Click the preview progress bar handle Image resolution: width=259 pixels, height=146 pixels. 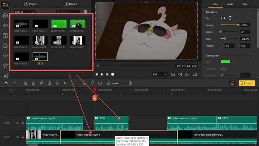pos(98,66)
